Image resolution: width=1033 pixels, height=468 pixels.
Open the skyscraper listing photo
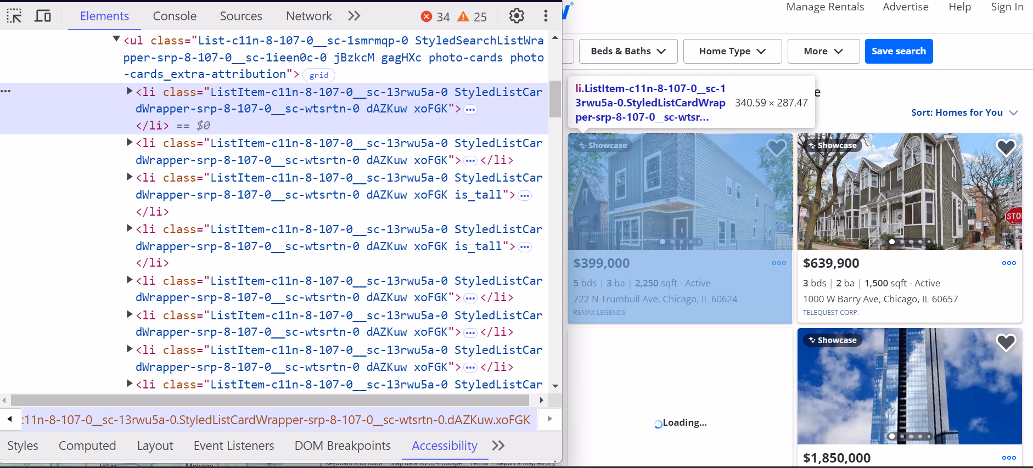tap(910, 386)
